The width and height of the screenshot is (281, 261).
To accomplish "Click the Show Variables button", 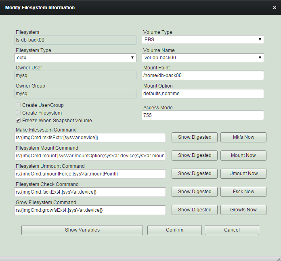I will tap(82, 230).
